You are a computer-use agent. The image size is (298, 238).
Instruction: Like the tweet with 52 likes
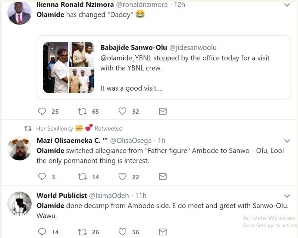pos(122,111)
